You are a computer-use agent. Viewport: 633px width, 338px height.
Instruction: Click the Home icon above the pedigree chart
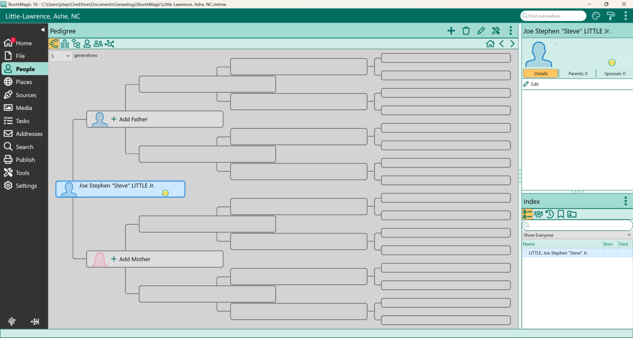490,43
